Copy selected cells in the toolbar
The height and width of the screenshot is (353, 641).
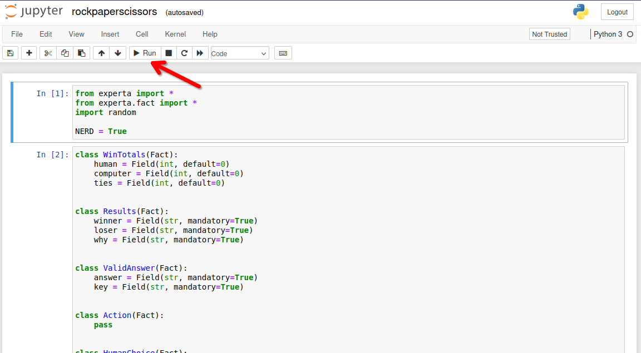click(65, 53)
